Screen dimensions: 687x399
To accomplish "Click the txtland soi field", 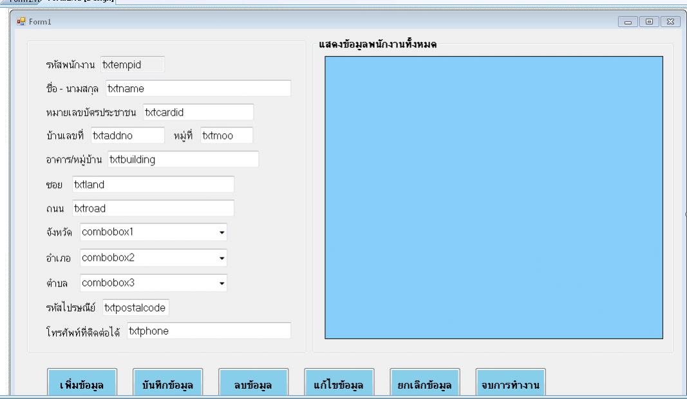I will tap(153, 185).
